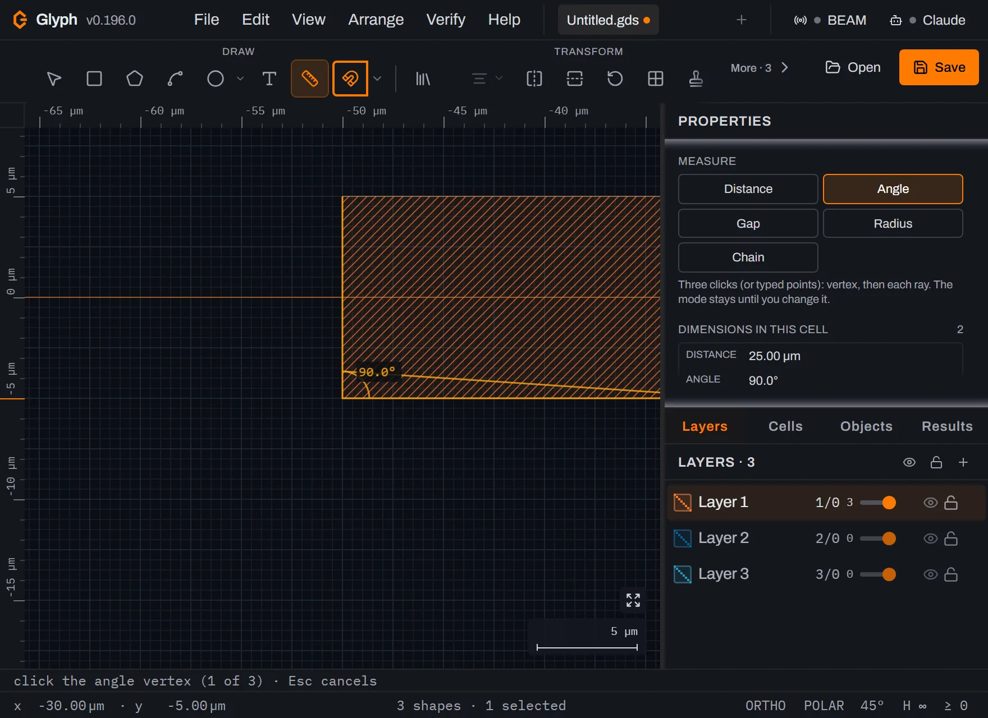Open the Arrange menu
The width and height of the screenshot is (988, 718).
click(x=376, y=20)
